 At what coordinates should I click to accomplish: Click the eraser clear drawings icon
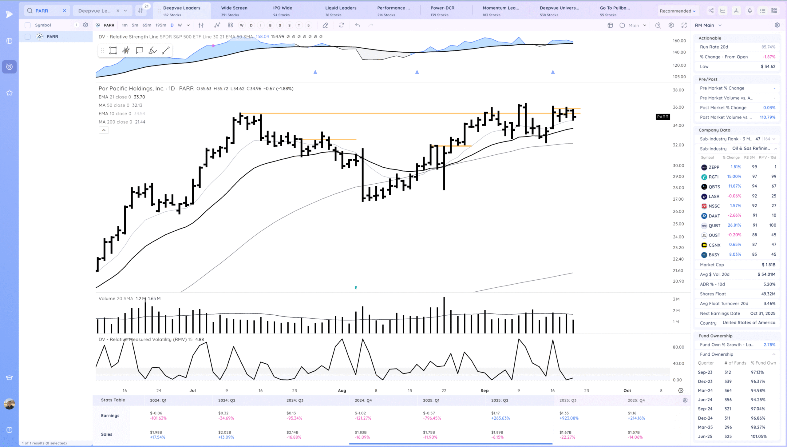pos(325,25)
